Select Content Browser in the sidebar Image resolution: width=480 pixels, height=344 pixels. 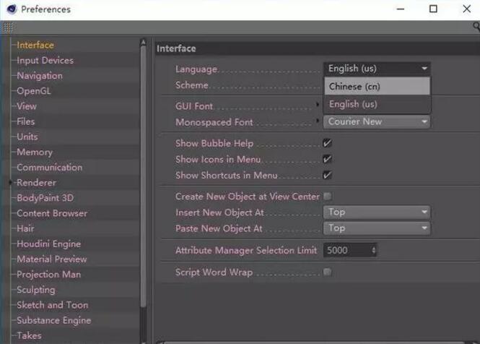click(x=51, y=213)
